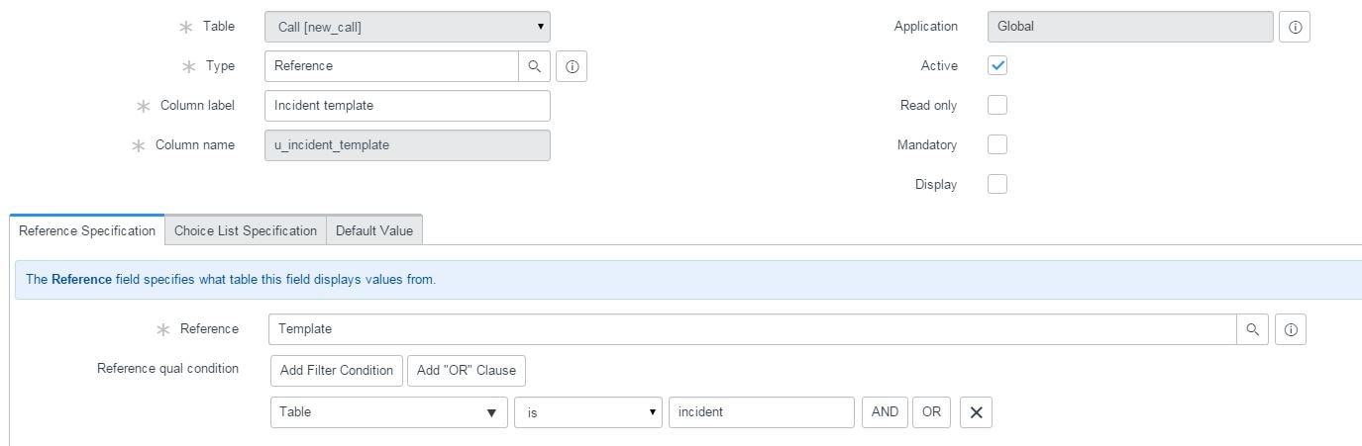This screenshot has height=446, width=1362.
Task: Click the info icon beside Type field
Action: coord(572,66)
